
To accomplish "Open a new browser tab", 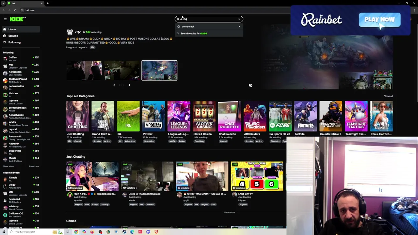I will (x=47, y=3).
